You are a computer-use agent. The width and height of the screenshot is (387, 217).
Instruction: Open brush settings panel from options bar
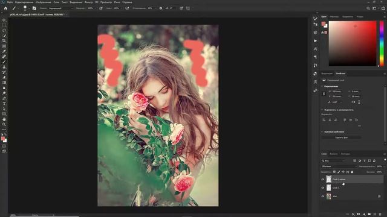click(x=34, y=8)
